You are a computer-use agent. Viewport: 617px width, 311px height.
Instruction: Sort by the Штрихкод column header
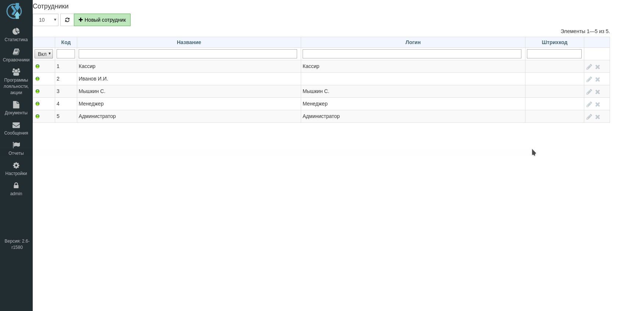tap(554, 42)
